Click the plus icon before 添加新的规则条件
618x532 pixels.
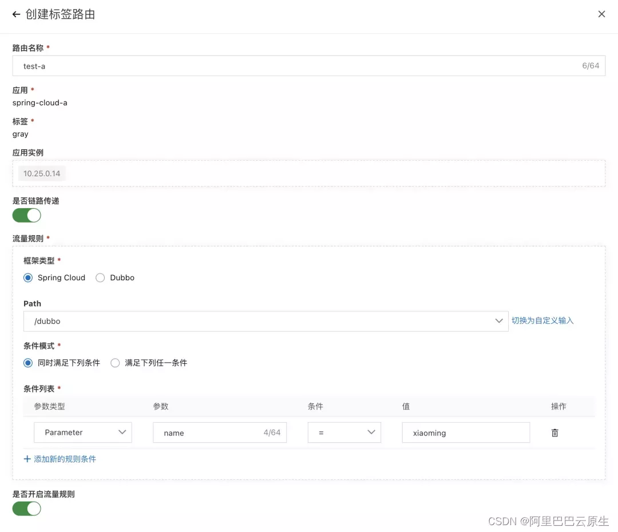27,459
